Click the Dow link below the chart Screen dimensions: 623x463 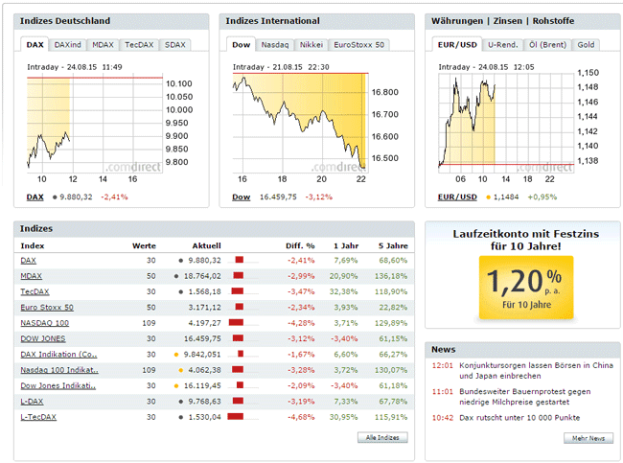click(242, 197)
